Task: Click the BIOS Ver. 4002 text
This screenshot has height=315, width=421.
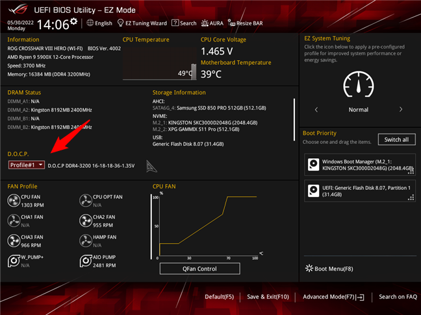Action: (104, 49)
